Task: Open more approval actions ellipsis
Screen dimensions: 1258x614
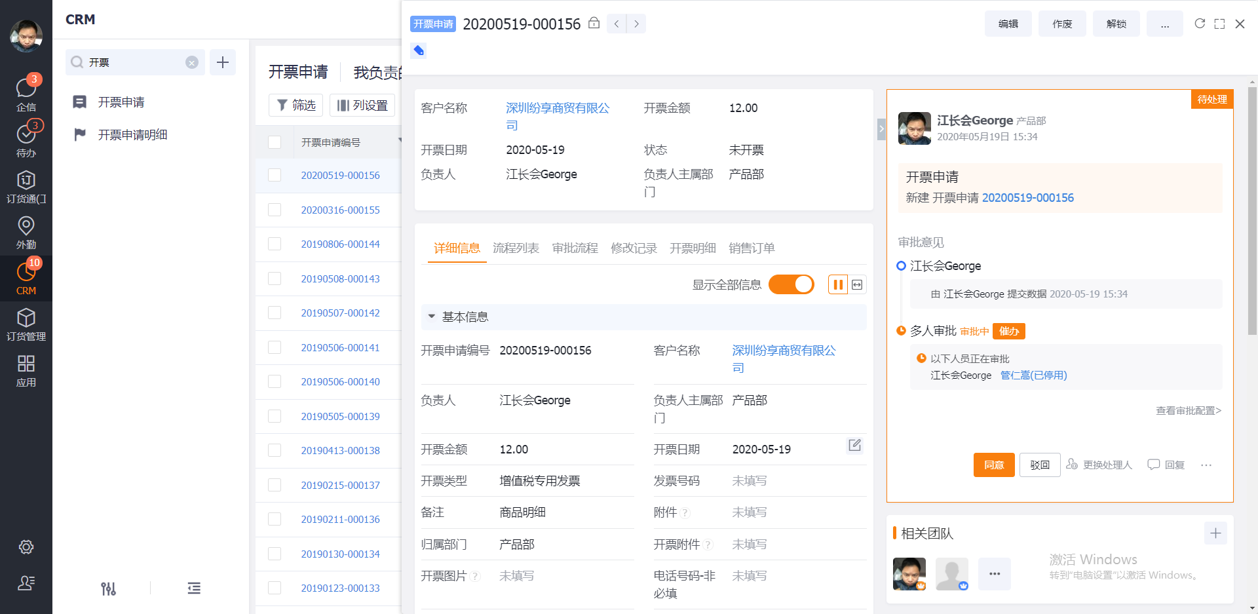Action: (1206, 465)
